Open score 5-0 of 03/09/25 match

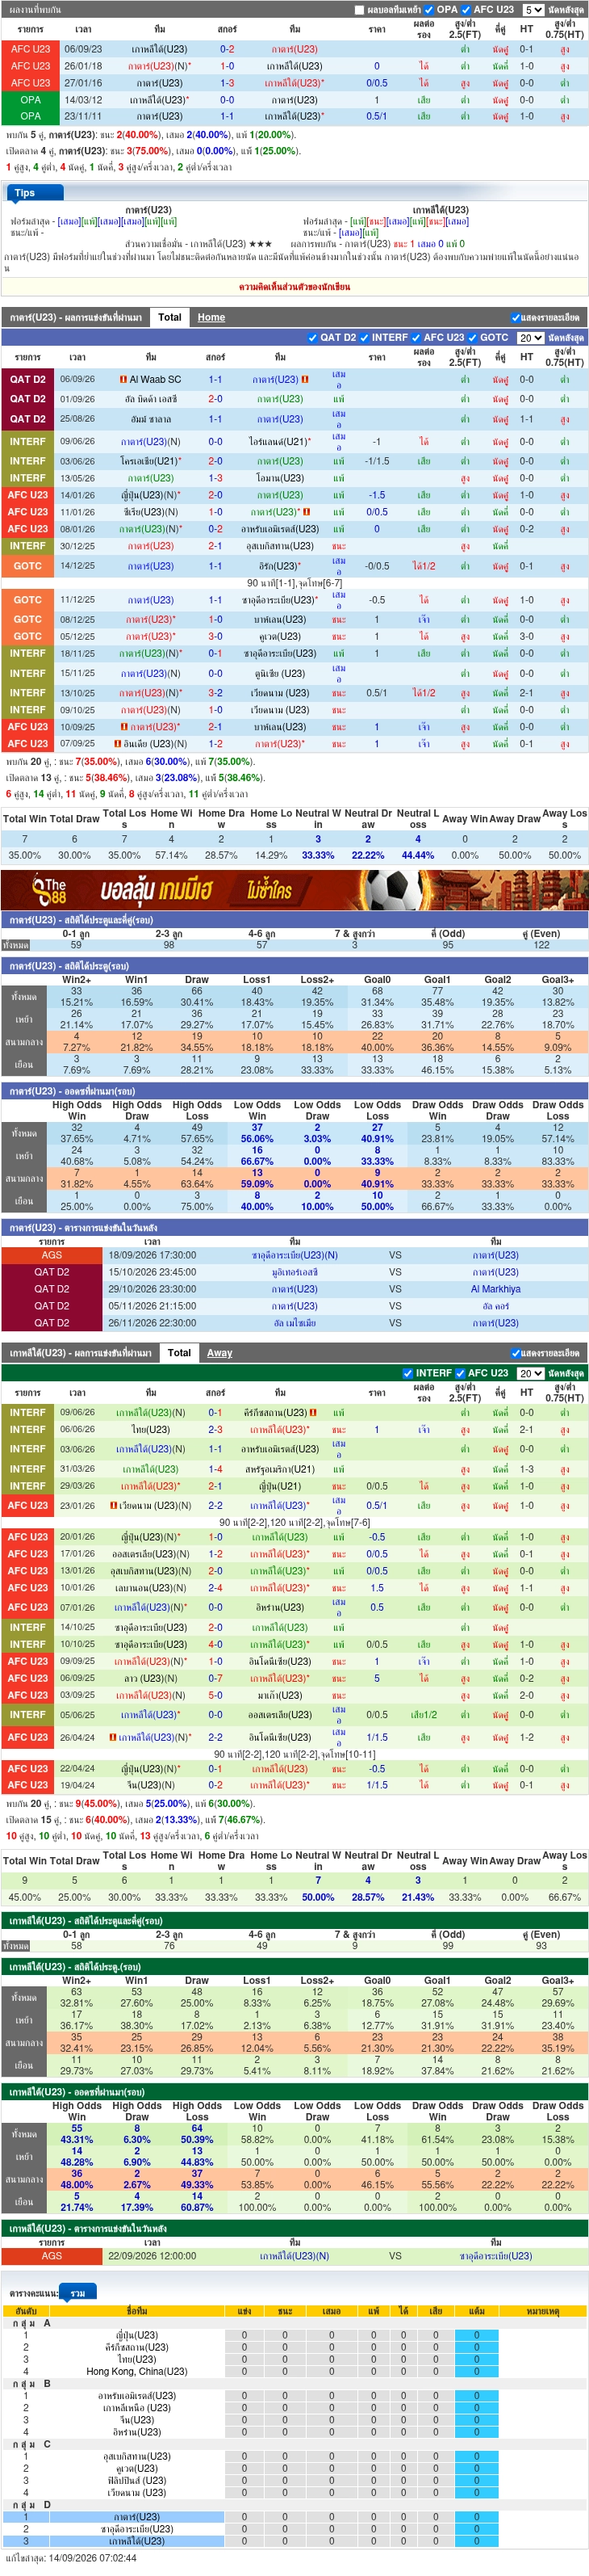215,1695
